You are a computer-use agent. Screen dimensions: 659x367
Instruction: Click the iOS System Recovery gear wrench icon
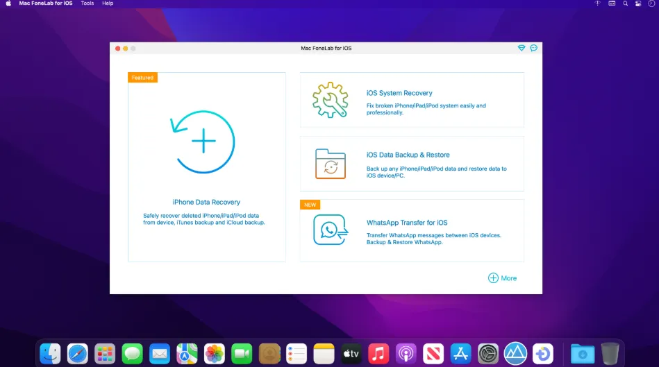click(331, 100)
